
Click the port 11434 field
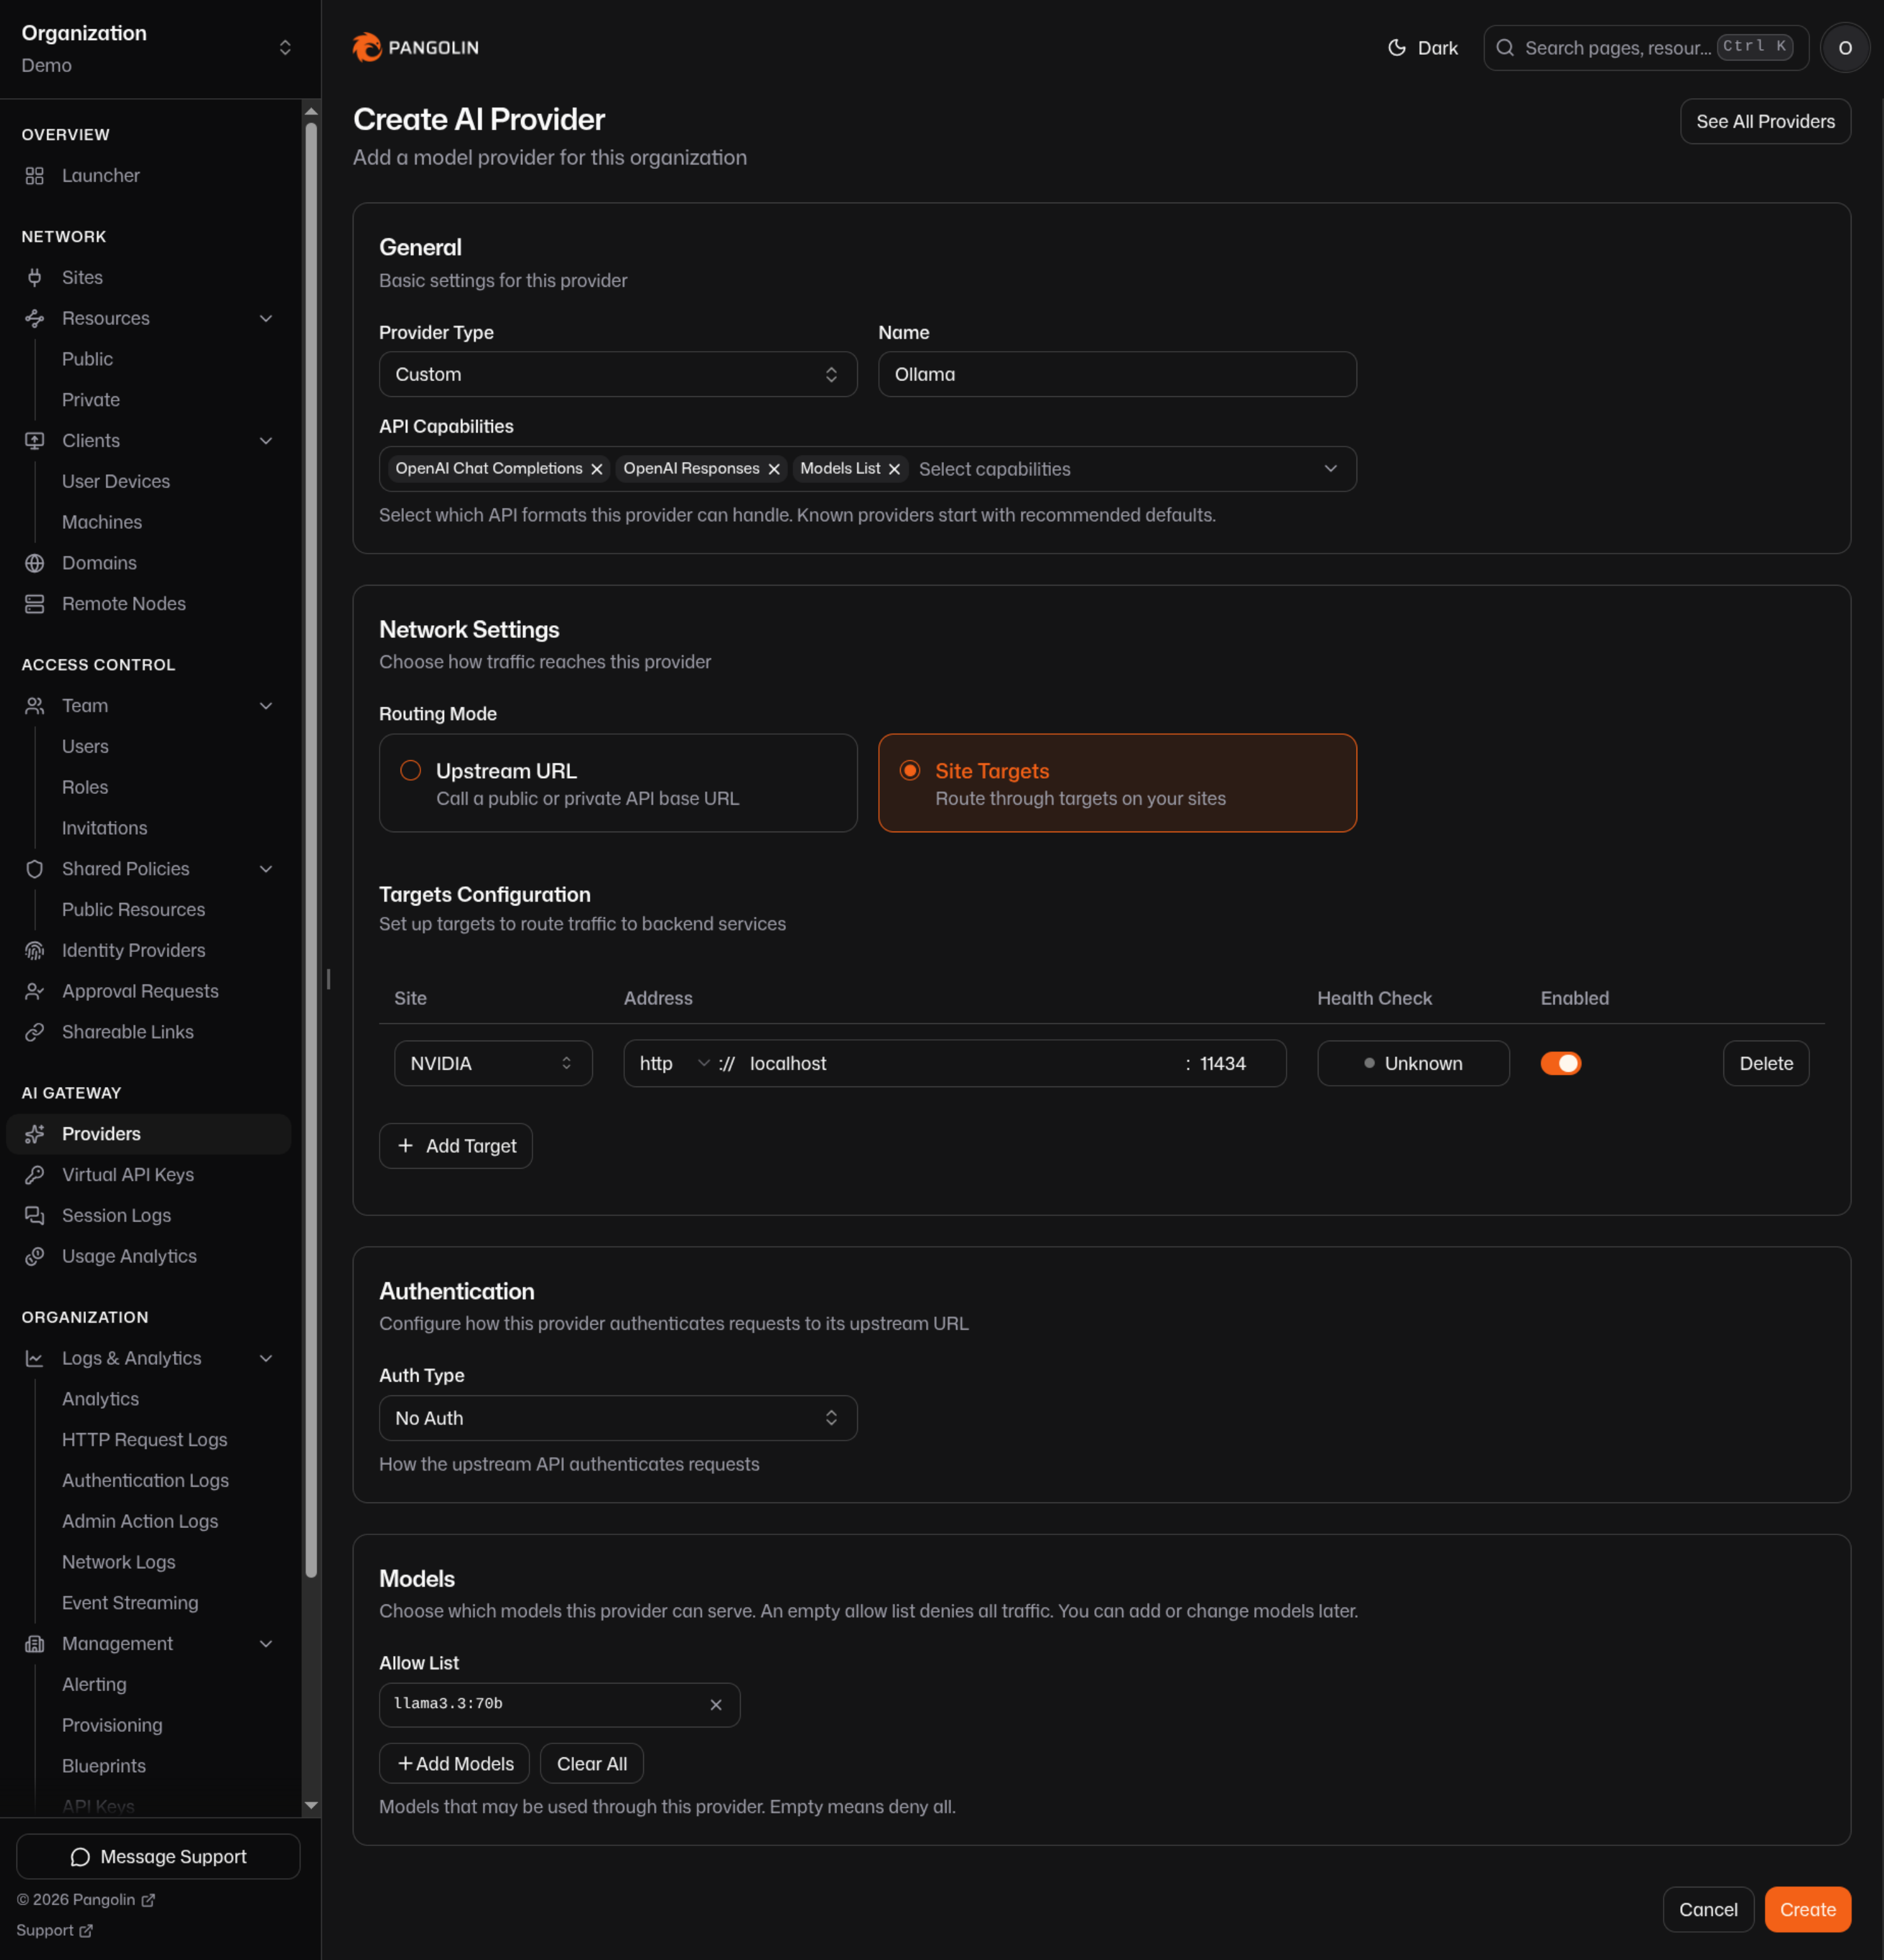[x=1236, y=1063]
